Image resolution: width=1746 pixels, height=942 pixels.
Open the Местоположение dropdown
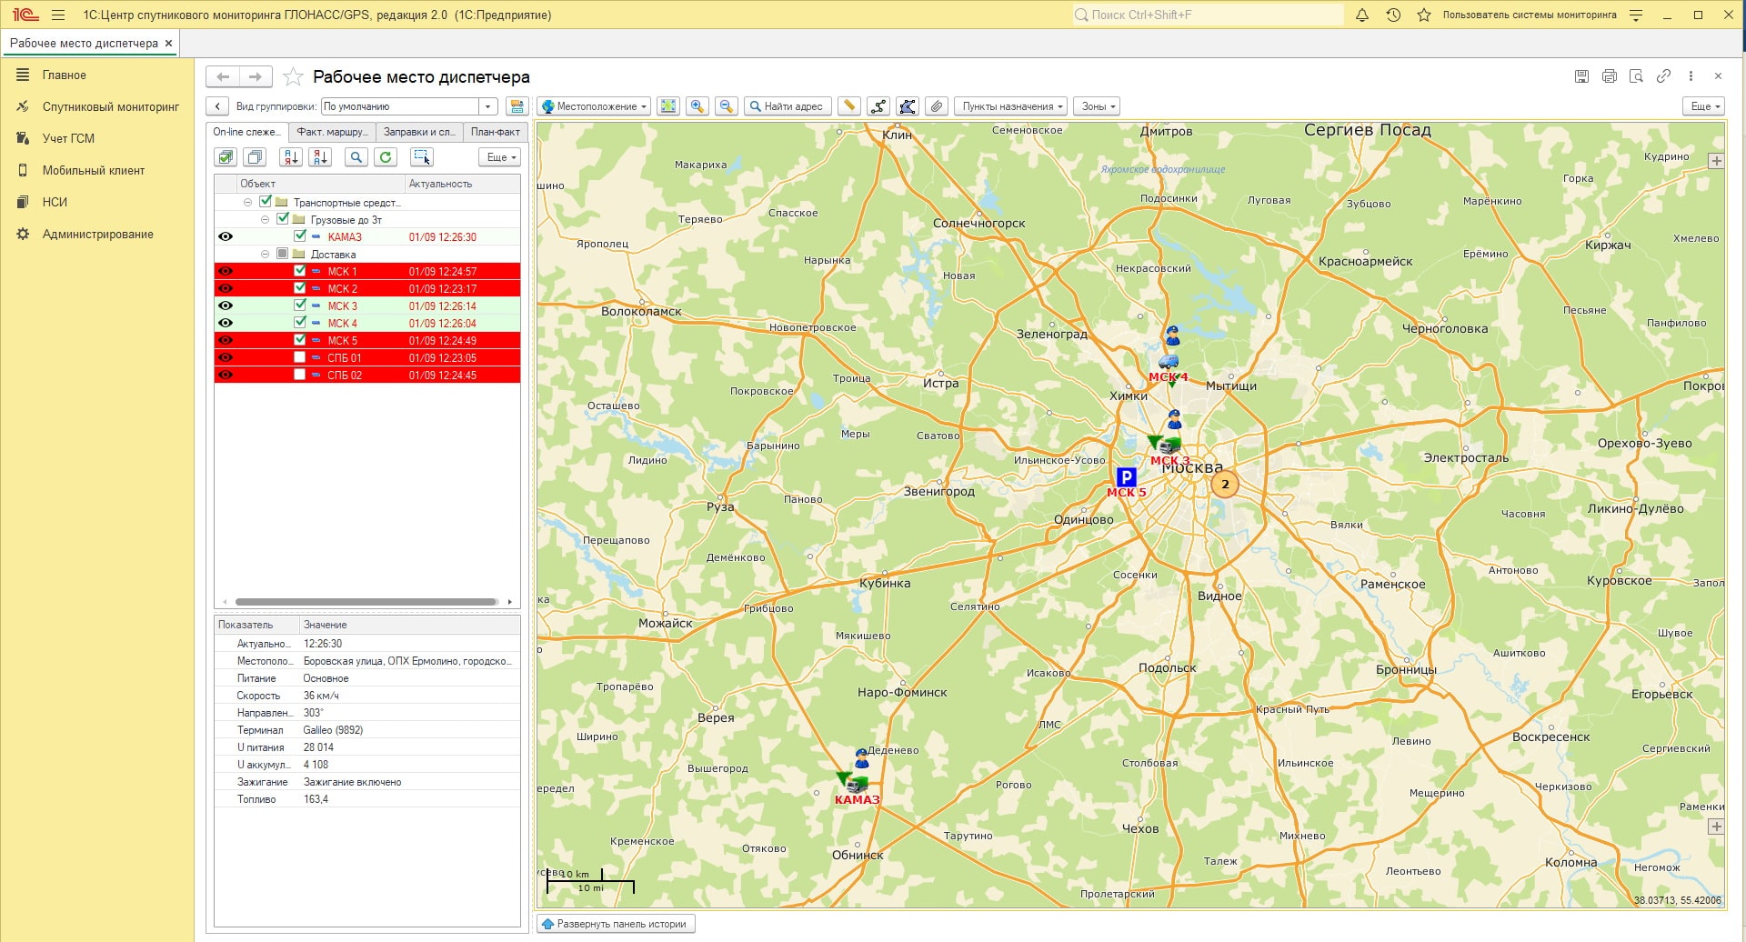coord(594,106)
